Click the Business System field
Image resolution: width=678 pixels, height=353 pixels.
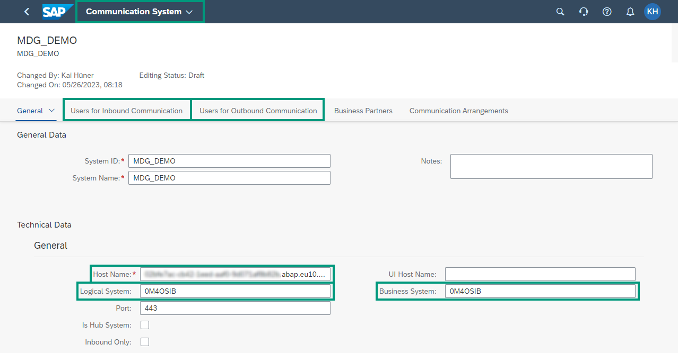pyautogui.click(x=541, y=291)
